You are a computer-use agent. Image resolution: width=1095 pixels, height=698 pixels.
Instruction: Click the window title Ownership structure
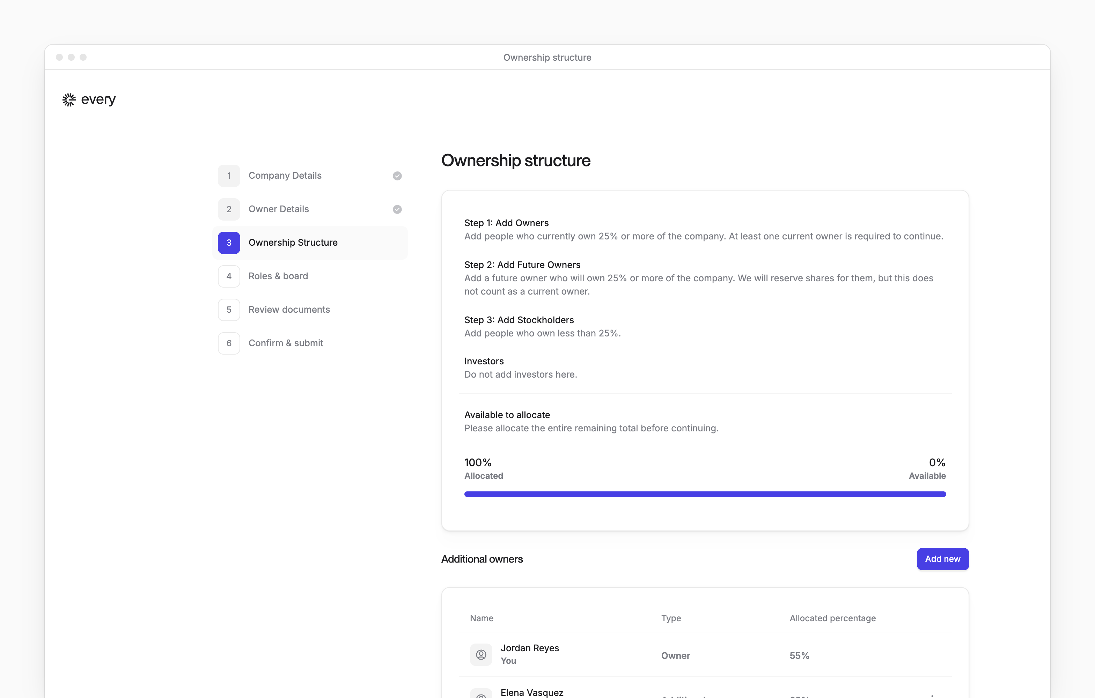click(x=547, y=58)
